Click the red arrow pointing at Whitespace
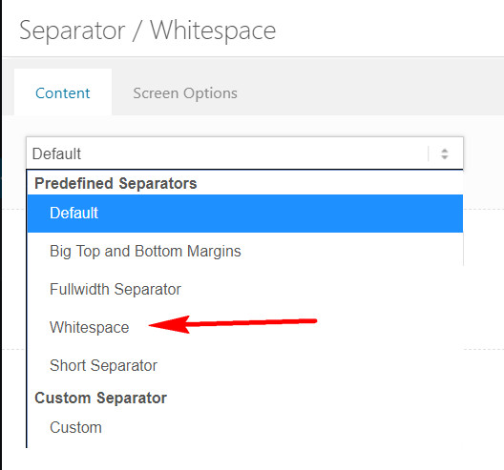This screenshot has width=504, height=470. click(x=233, y=324)
